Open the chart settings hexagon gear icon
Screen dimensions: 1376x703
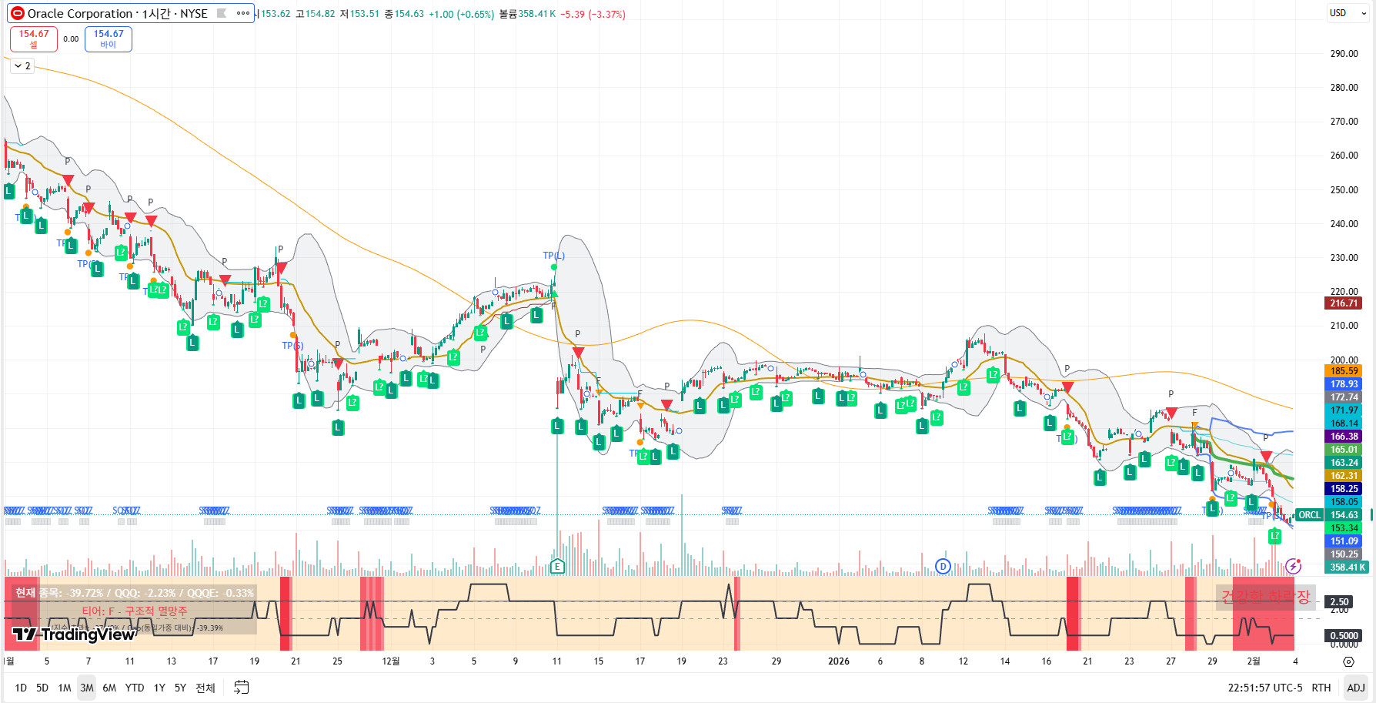(1348, 661)
